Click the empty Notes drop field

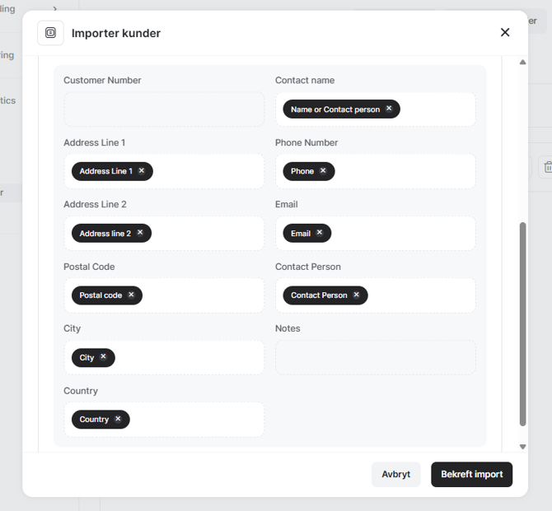coord(375,357)
